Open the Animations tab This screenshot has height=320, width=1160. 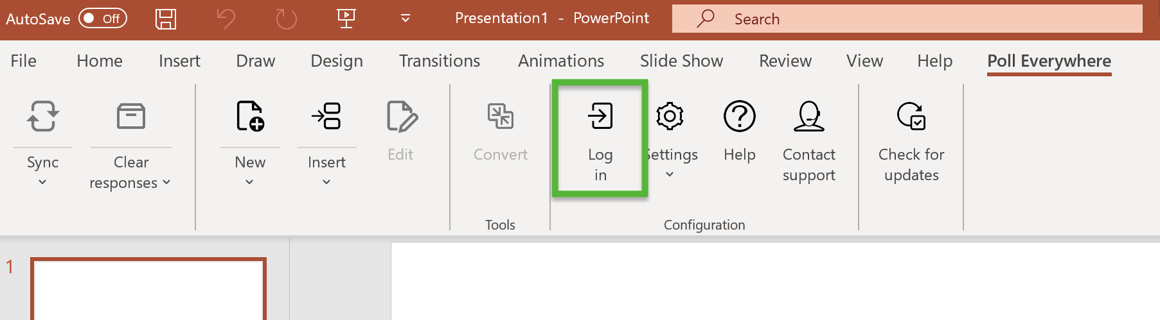561,61
